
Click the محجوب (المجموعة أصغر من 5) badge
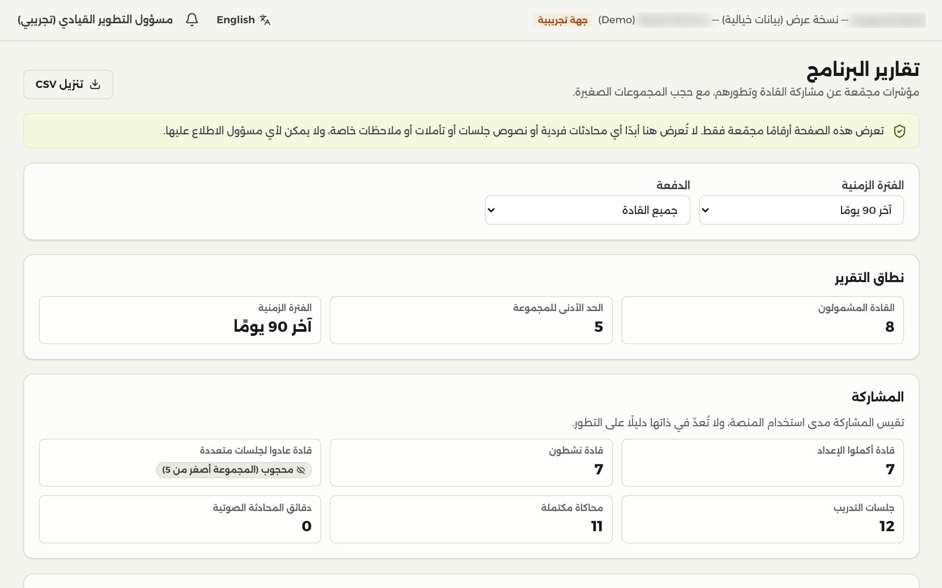pos(234,470)
